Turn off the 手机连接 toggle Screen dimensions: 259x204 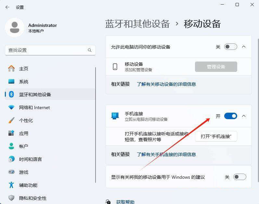tap(231, 116)
